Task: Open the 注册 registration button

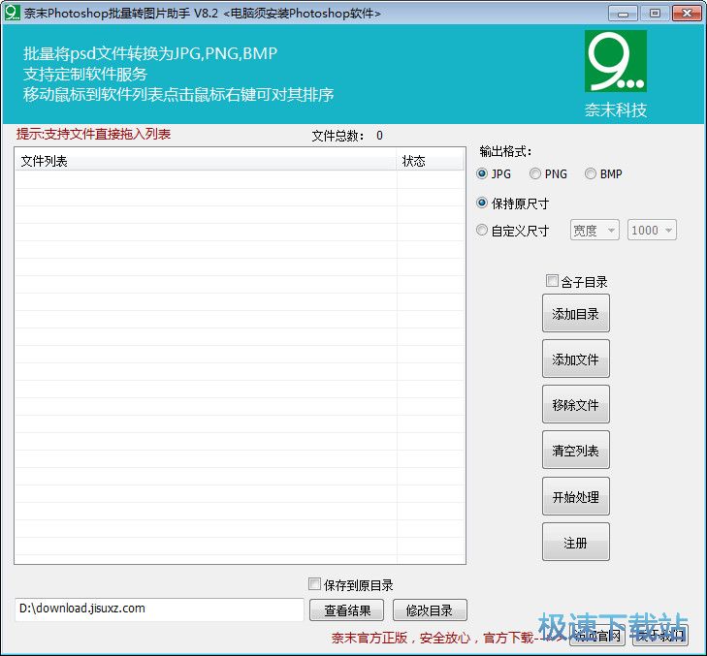Action: [575, 543]
